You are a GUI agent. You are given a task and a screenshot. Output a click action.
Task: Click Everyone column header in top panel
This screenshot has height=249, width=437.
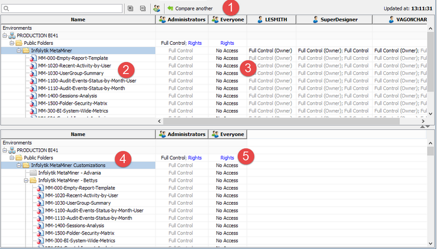click(x=228, y=19)
